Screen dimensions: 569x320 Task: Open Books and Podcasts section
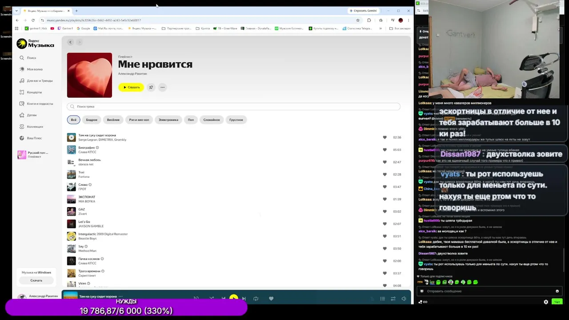click(x=36, y=104)
